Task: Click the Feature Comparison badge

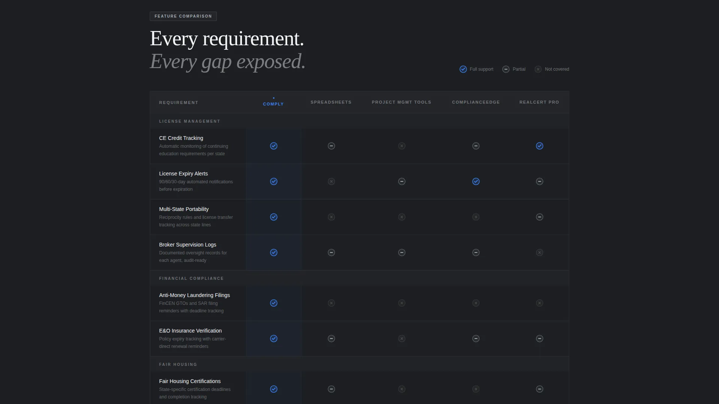Action: (183, 16)
